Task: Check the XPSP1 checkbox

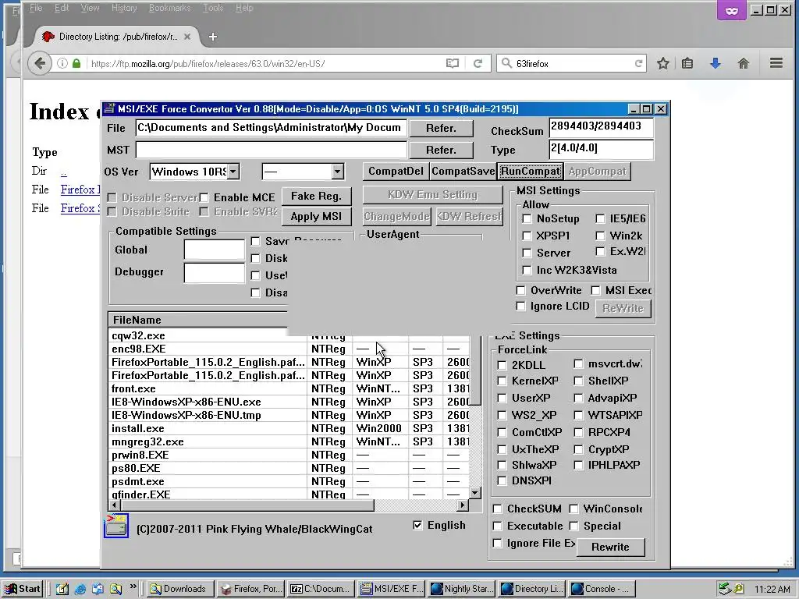Action: coord(527,236)
